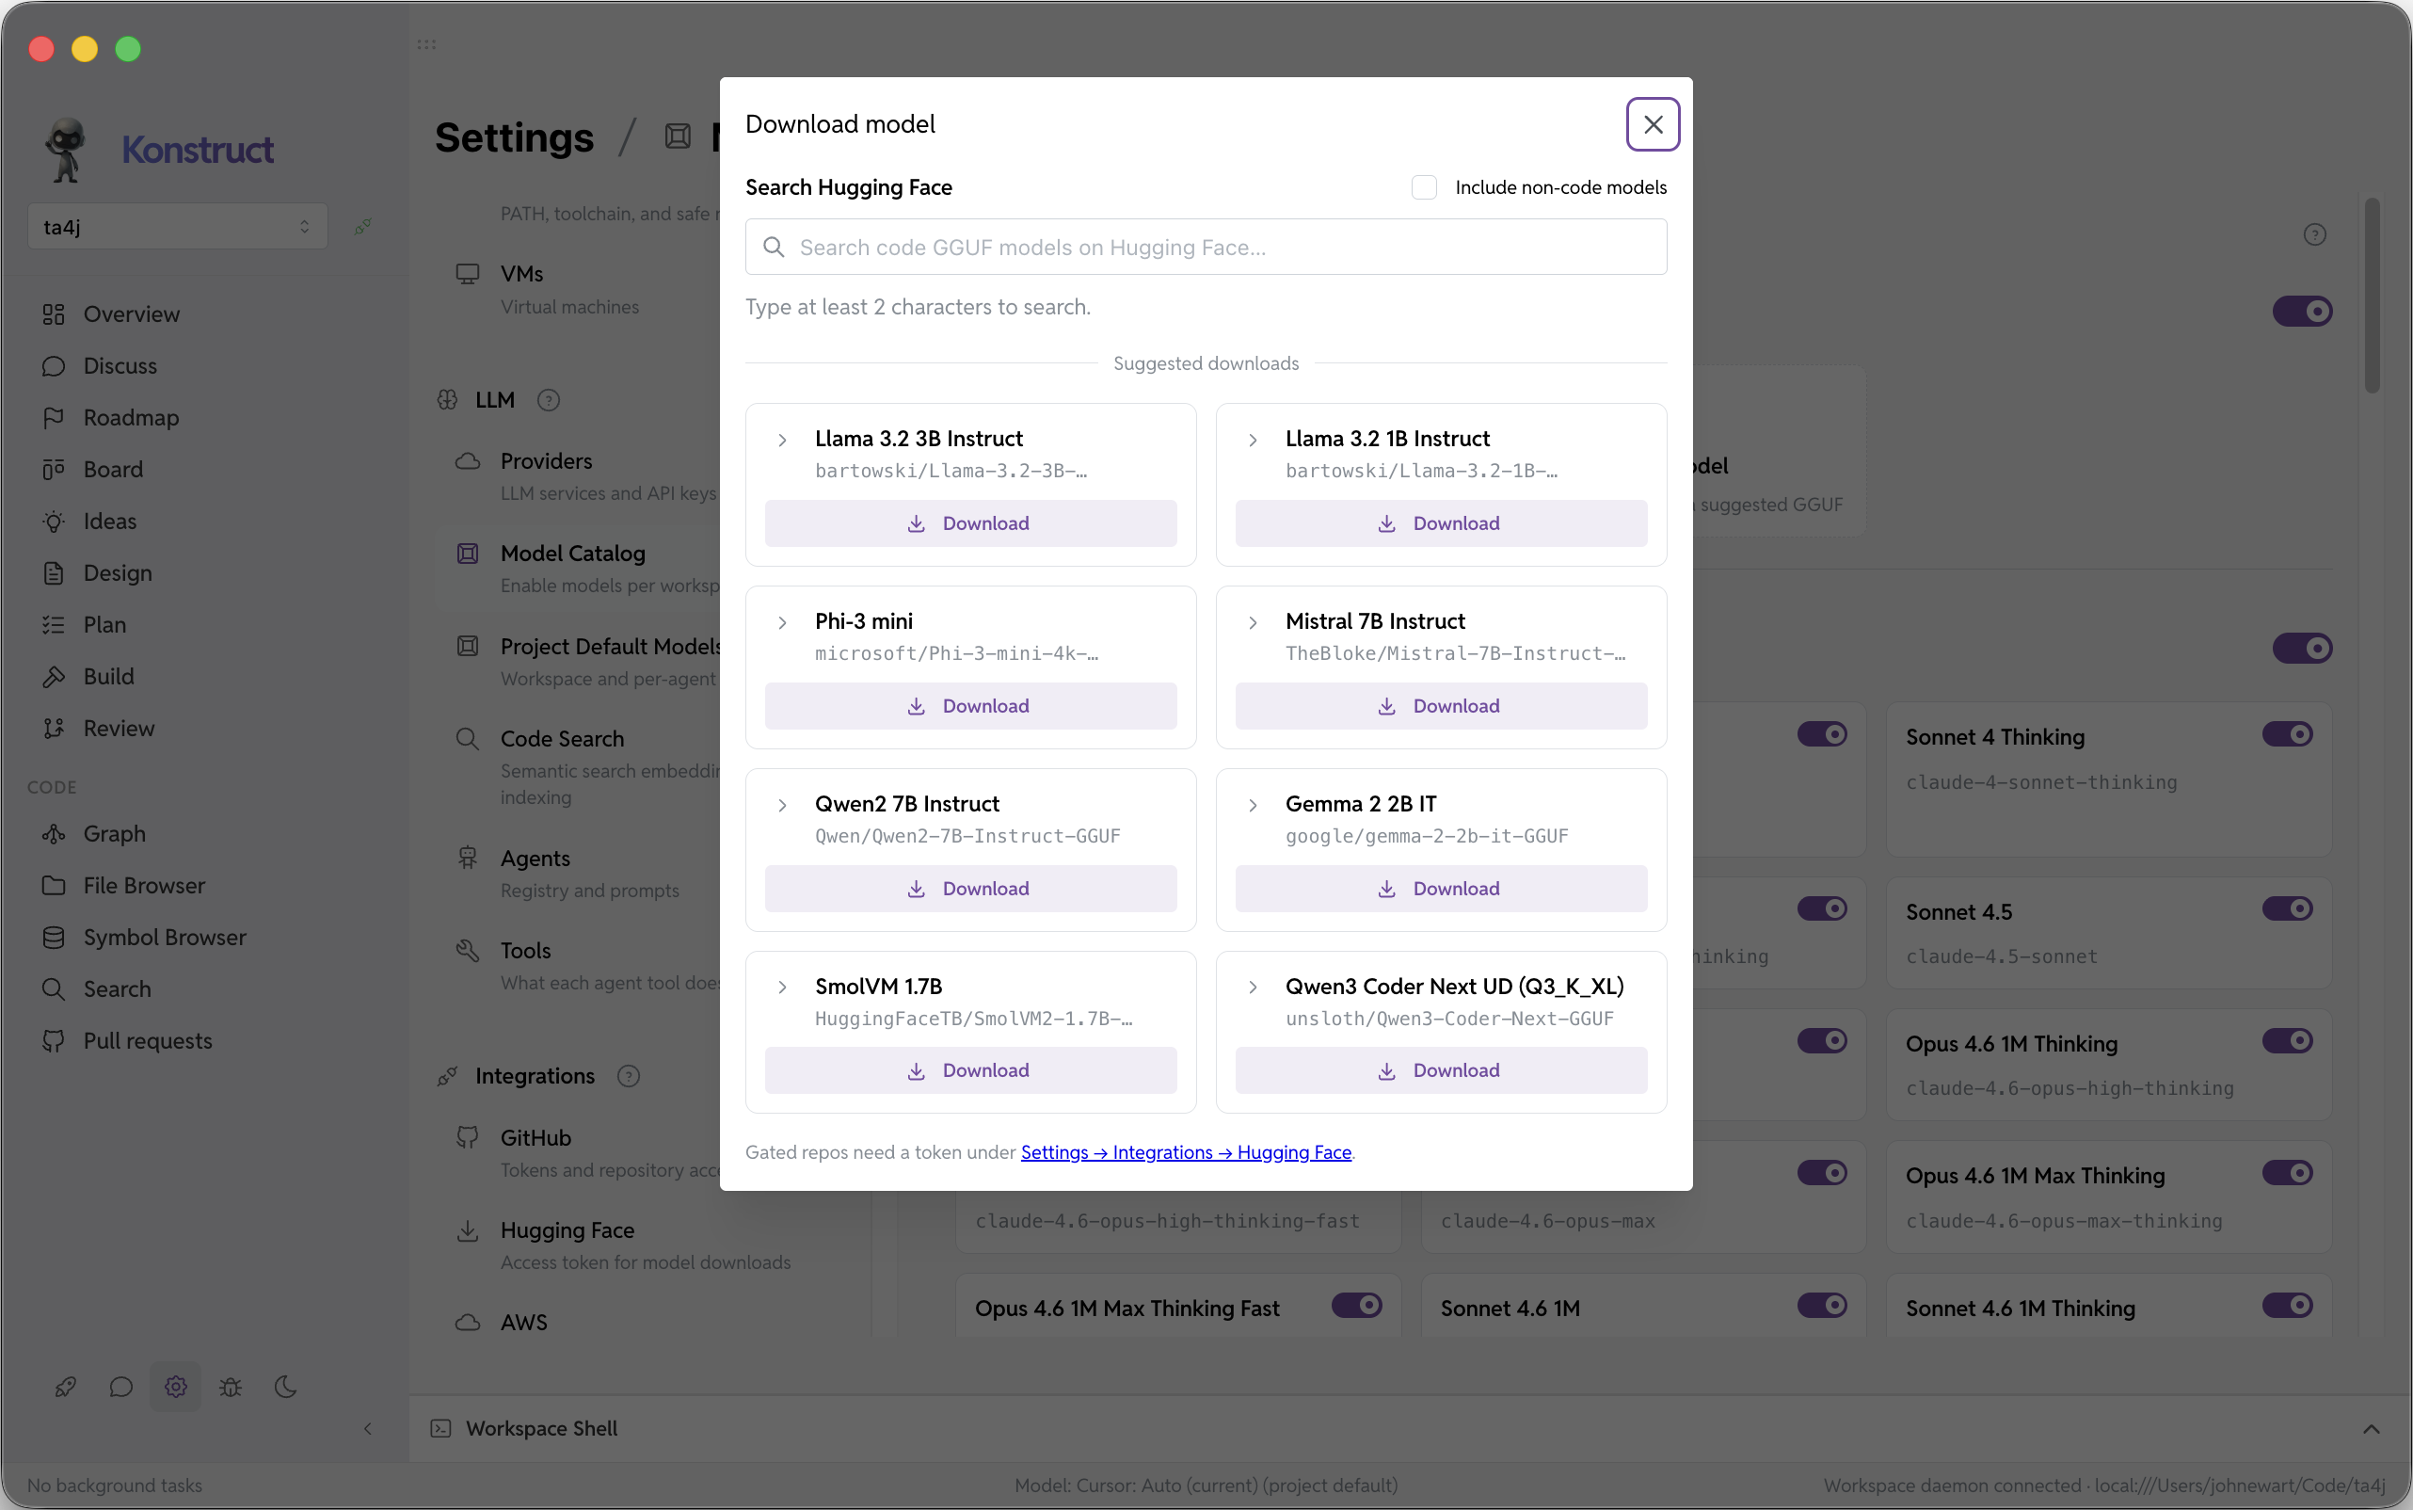Expand the Gemma 2 2B IT card
Viewport: 2413px width, 1510px height.
tap(1253, 805)
